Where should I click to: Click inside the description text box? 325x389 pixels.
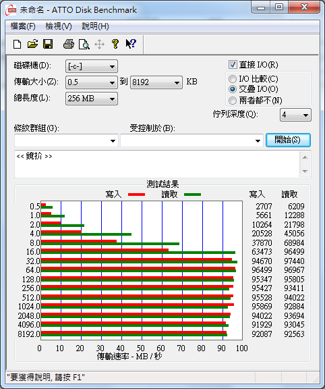[x=157, y=164]
